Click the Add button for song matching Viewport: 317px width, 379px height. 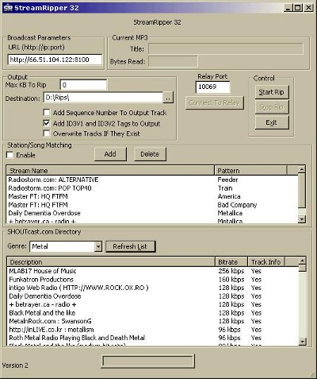tap(110, 154)
